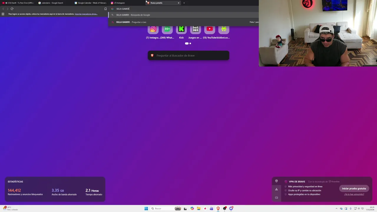Screen dimensions: 377x212
Task: Select Brave VPN widget shield tab
Action: pos(276,181)
